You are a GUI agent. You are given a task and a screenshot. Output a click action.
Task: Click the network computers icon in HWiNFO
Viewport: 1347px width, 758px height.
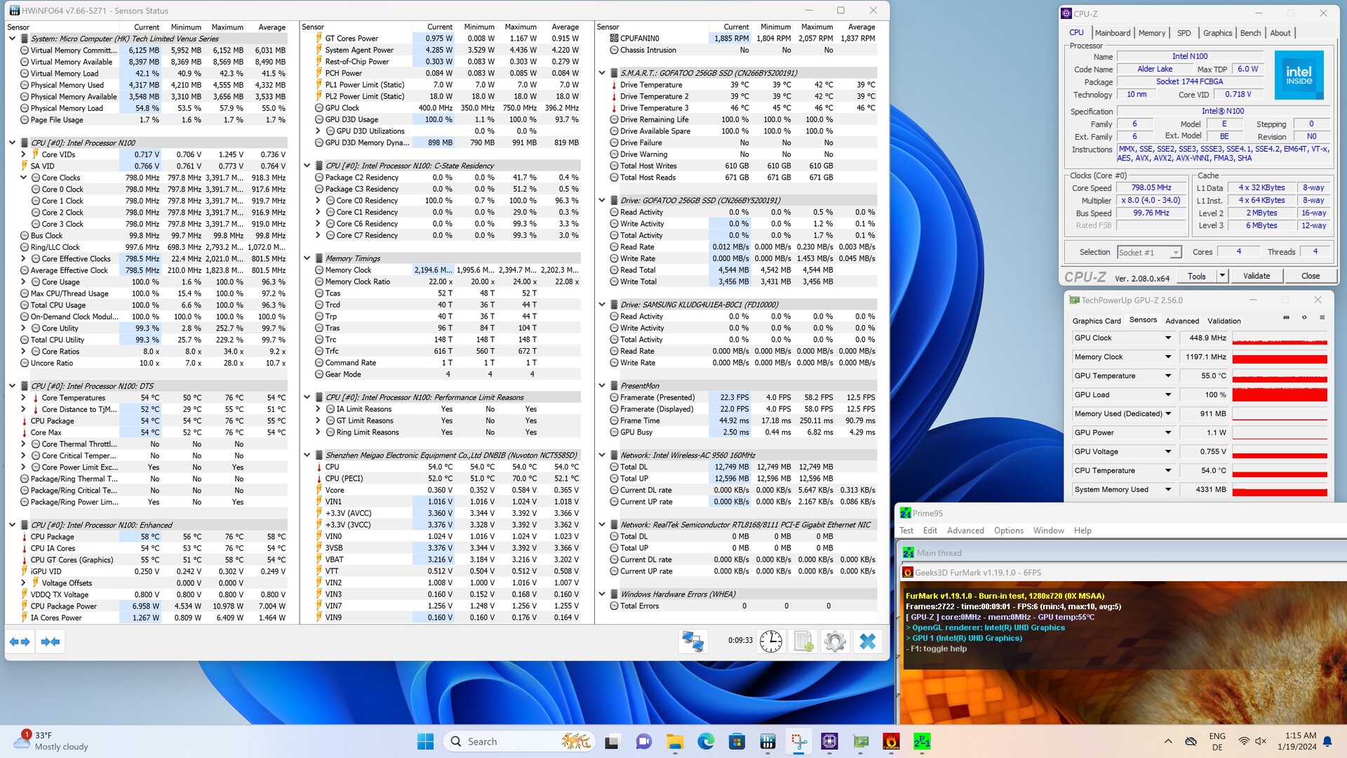(x=693, y=641)
